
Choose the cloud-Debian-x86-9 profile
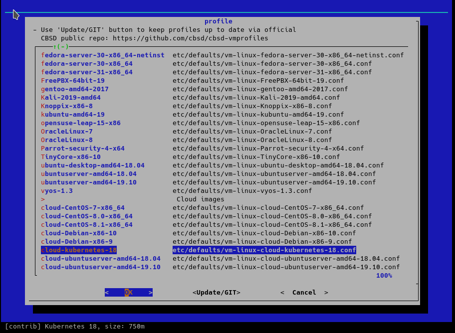(x=77, y=242)
